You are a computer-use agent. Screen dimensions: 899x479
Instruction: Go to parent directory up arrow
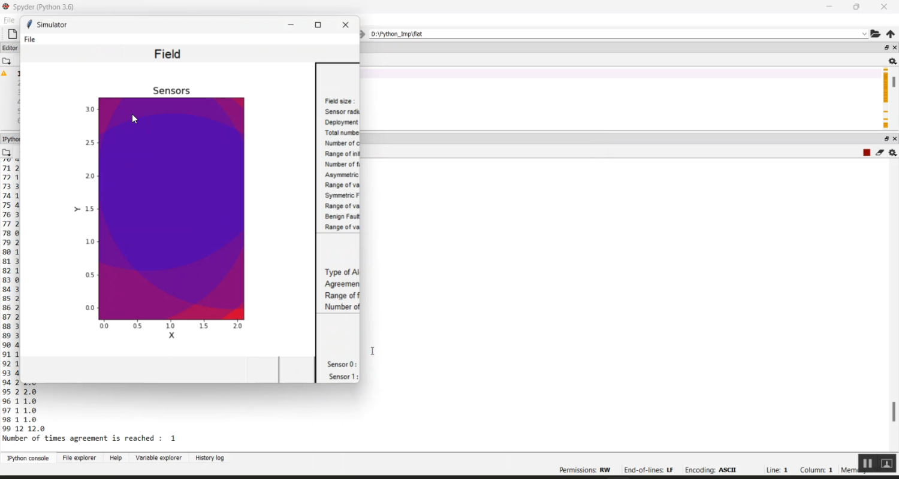click(x=891, y=34)
